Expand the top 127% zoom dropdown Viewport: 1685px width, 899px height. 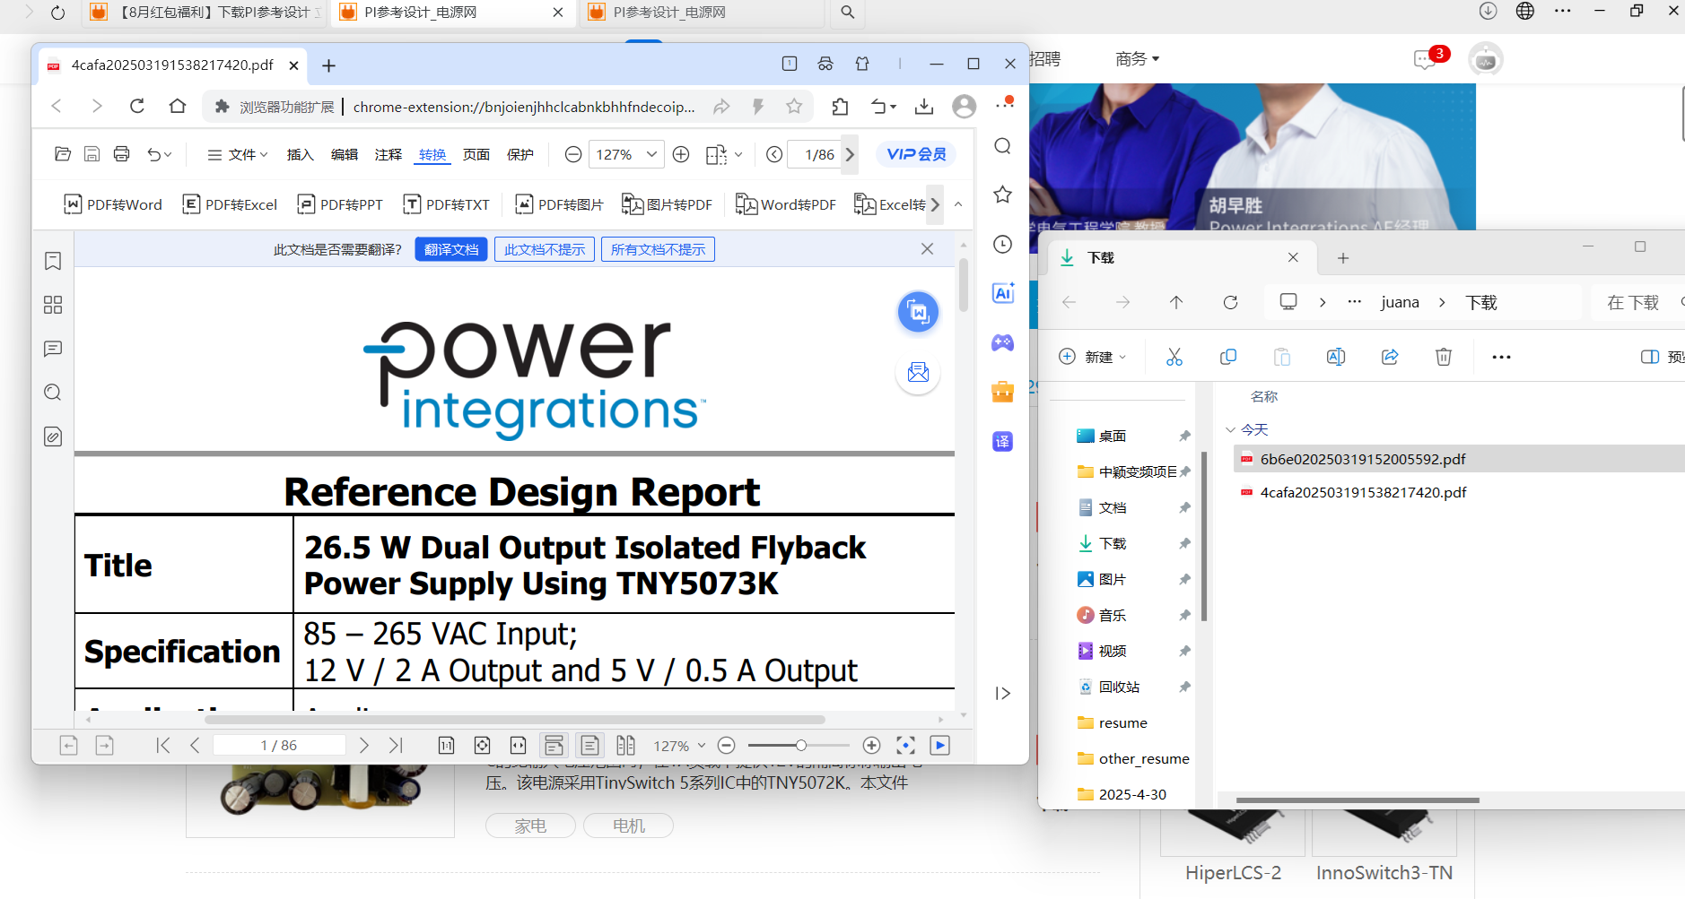652,154
